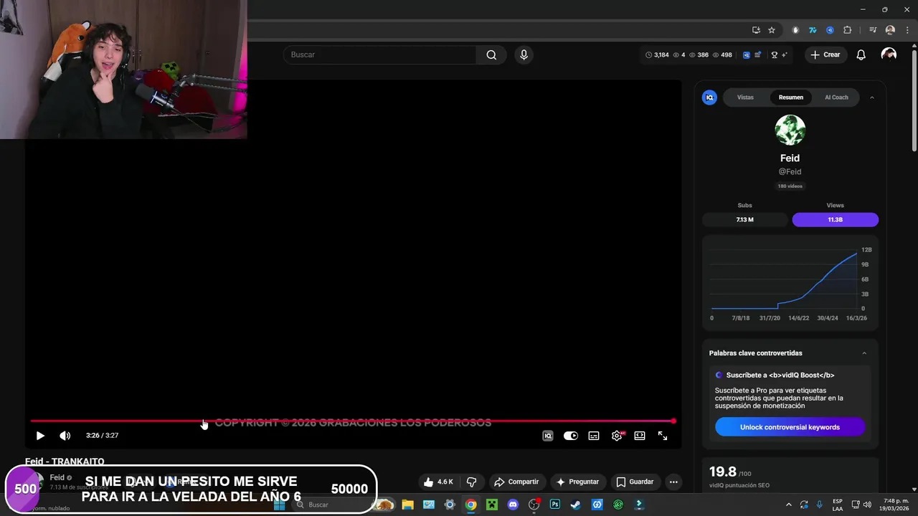Open File Explorer from the taskbar
918x516 pixels.
(407, 505)
